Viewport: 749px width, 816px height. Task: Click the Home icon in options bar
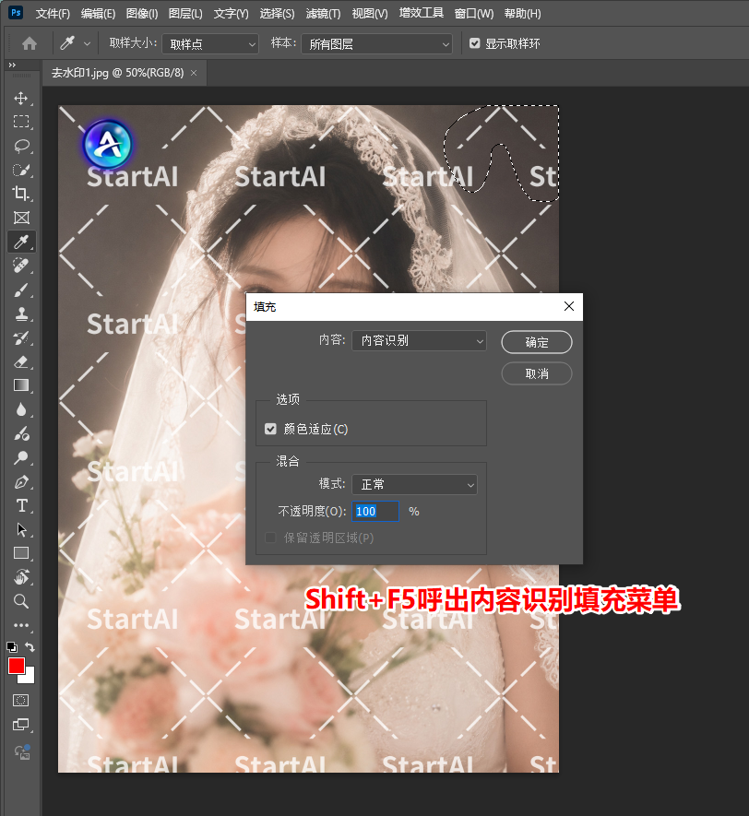coord(30,43)
